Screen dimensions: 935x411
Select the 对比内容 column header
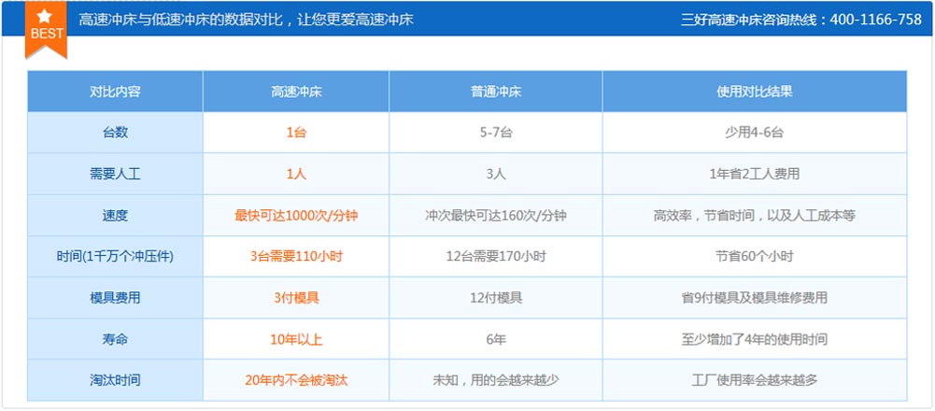pyautogui.click(x=115, y=92)
